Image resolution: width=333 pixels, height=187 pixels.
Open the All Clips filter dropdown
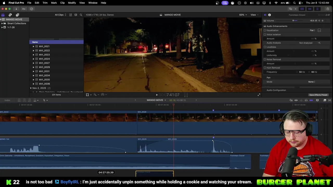click(x=60, y=15)
